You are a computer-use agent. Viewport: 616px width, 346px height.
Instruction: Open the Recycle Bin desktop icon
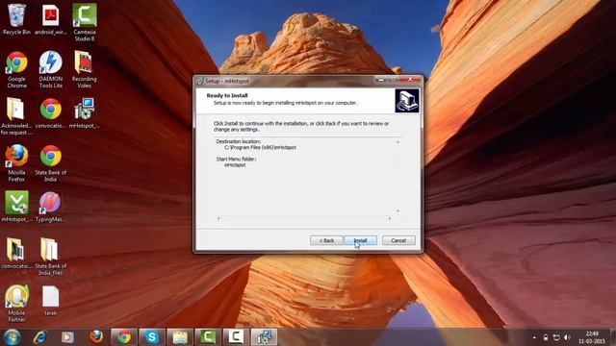click(16, 19)
